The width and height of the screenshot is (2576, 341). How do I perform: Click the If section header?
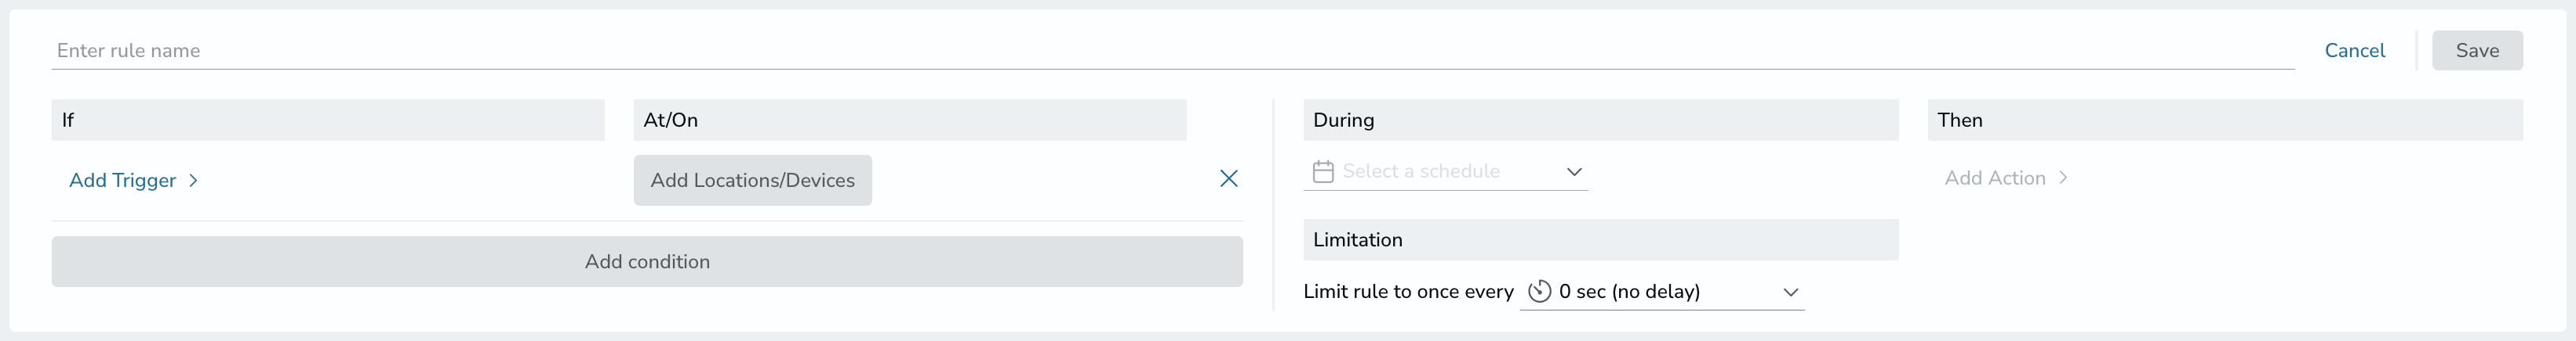tap(328, 120)
